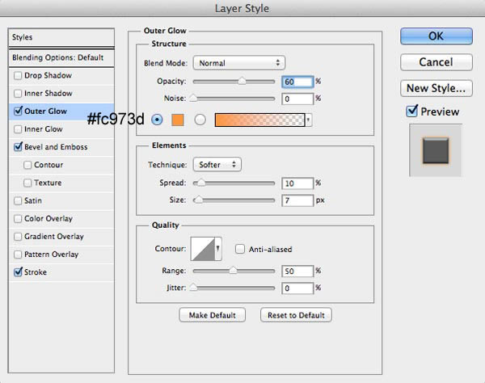The height and width of the screenshot is (383, 485).
Task: Click the Opacity slider handle
Action: (242, 82)
